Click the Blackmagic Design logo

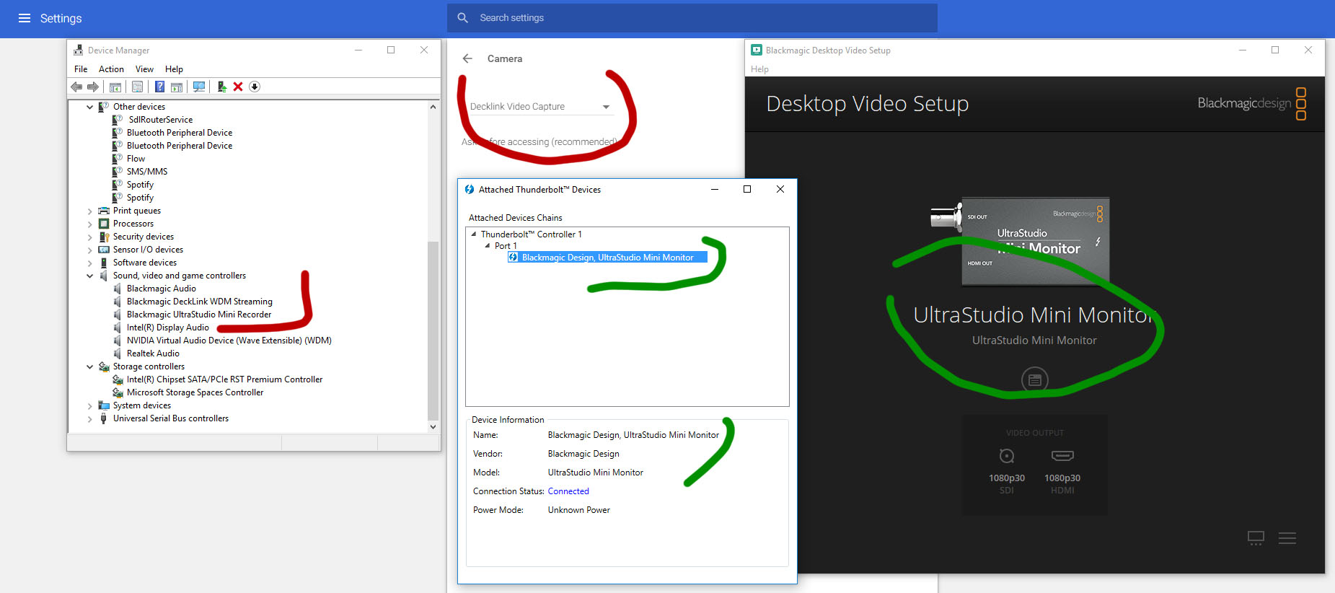coord(1252,103)
